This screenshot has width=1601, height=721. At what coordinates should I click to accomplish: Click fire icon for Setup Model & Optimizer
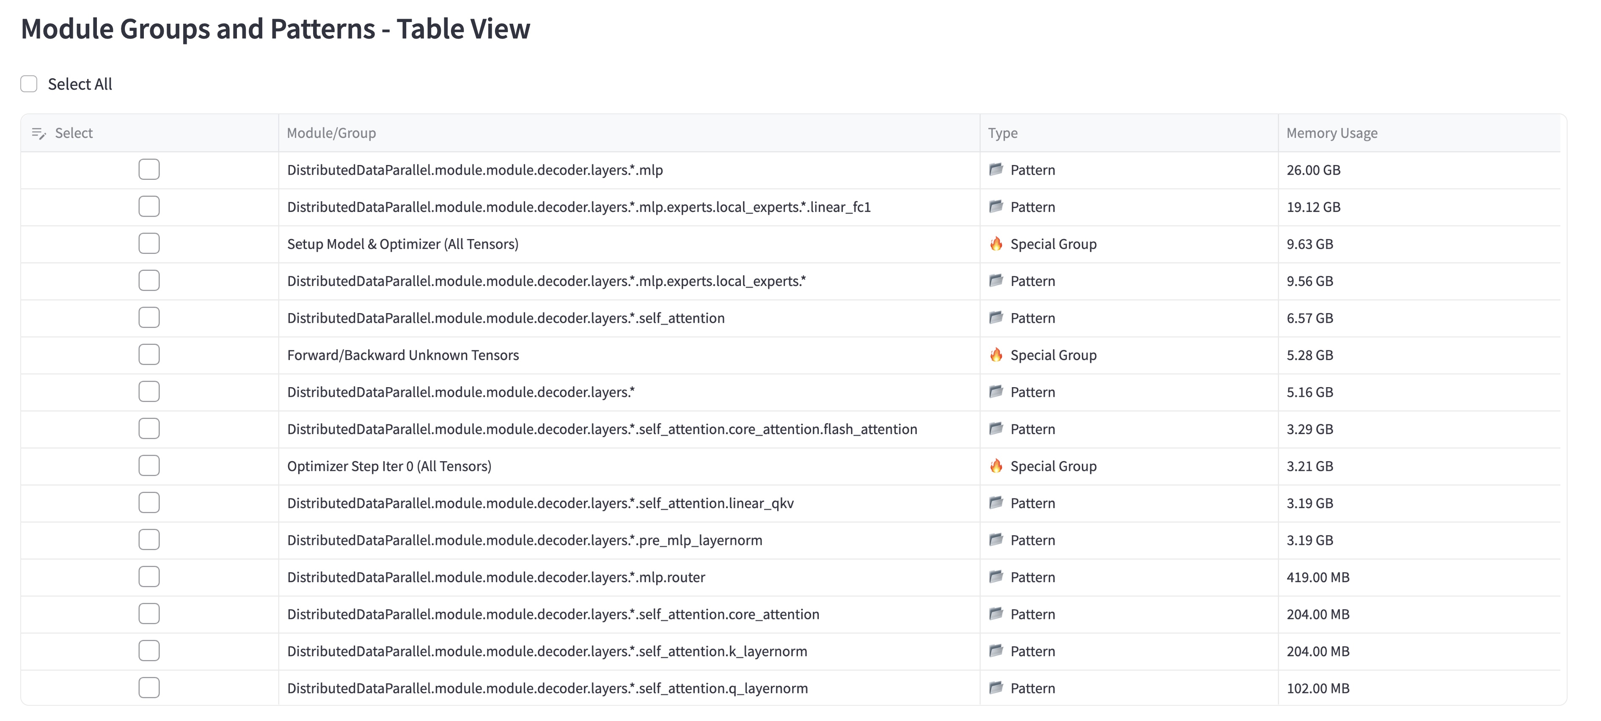pyautogui.click(x=996, y=244)
